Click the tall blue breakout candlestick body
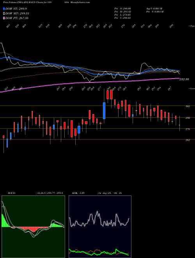This screenshot has height=258, width=195. 104,111
